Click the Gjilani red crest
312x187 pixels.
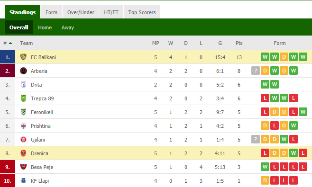pyautogui.click(x=23, y=140)
